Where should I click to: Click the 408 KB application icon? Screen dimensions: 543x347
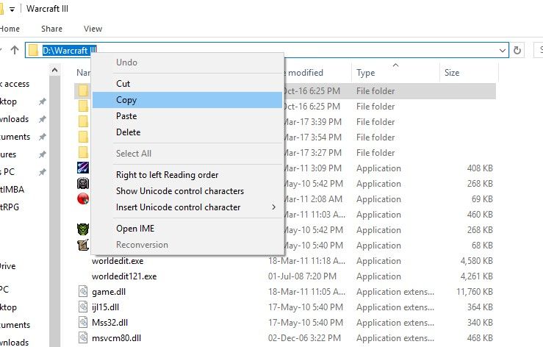pos(83,168)
